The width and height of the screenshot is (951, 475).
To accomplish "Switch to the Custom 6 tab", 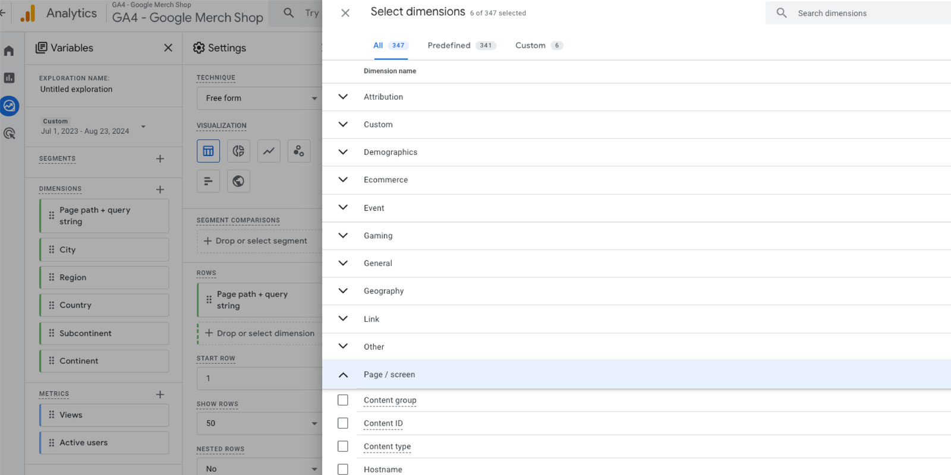I will tap(539, 45).
